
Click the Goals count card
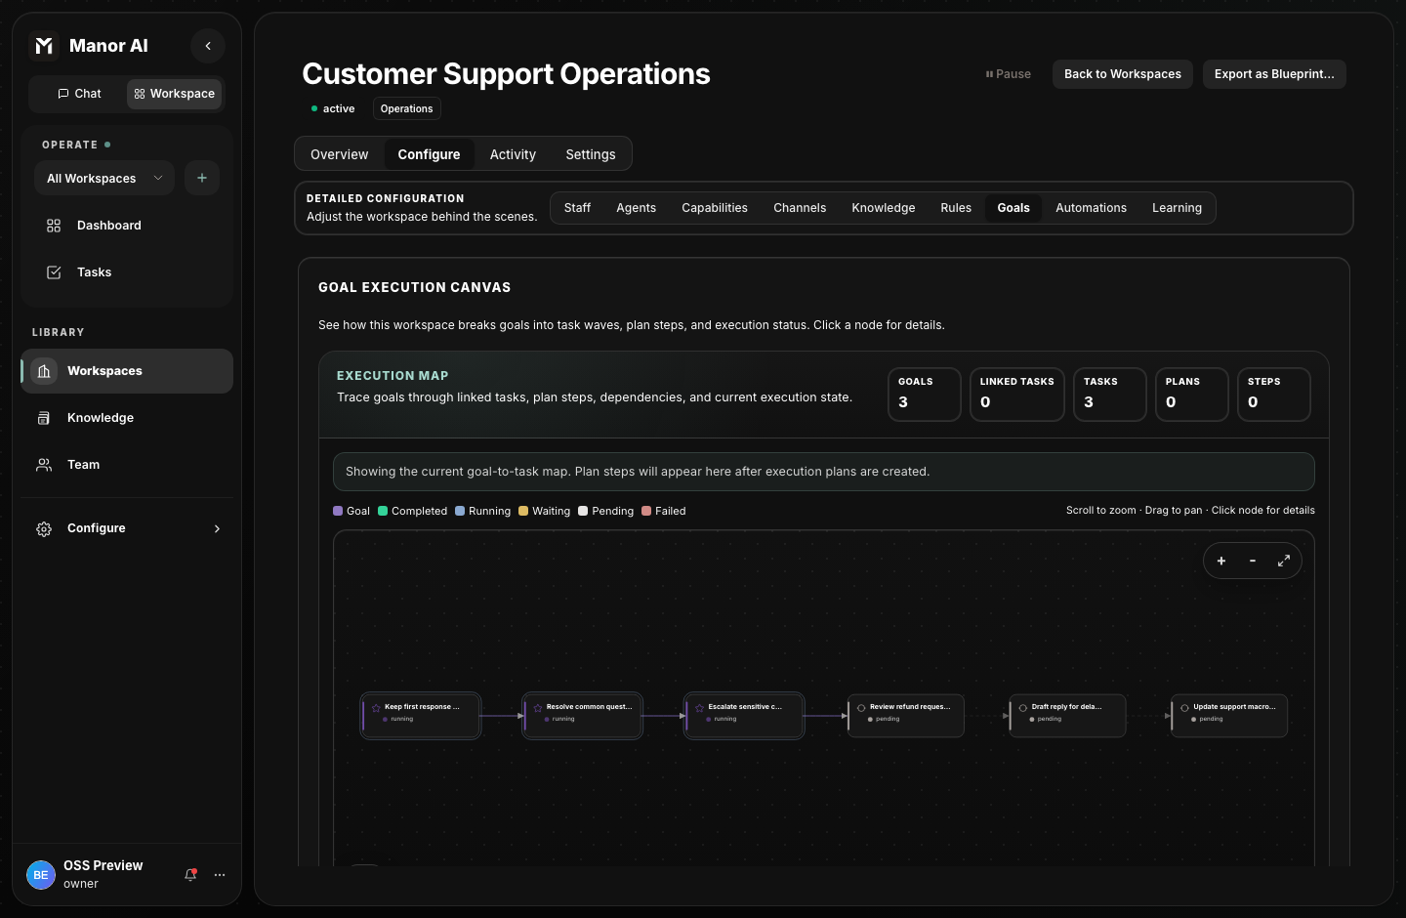click(925, 395)
